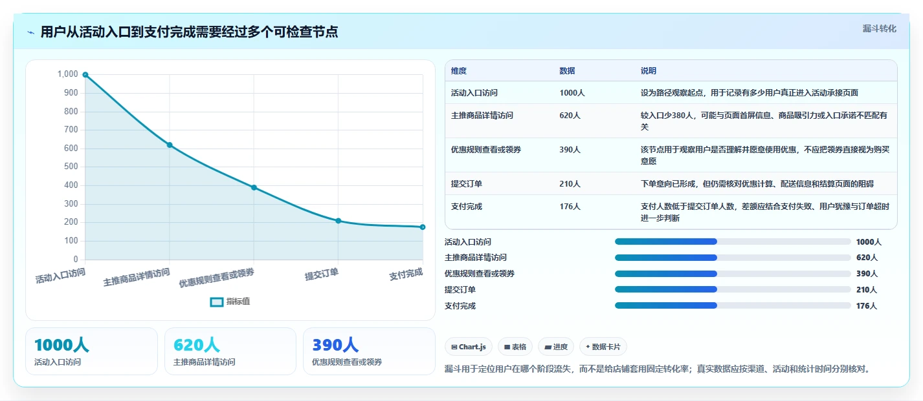Click 支付完成 in the table row
Viewport: 923px width, 401px height.
click(467, 207)
